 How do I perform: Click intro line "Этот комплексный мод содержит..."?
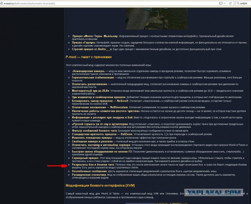108,65
